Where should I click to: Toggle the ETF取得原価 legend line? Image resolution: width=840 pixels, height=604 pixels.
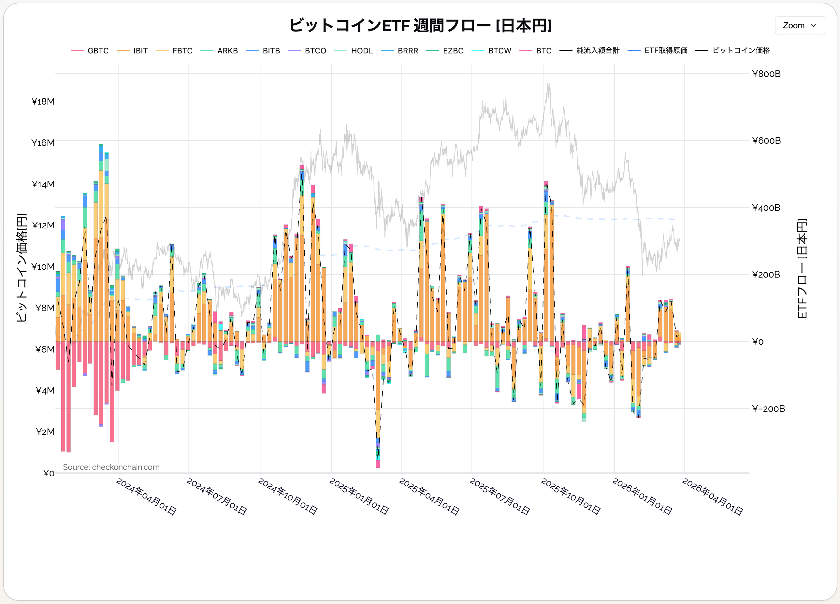666,51
